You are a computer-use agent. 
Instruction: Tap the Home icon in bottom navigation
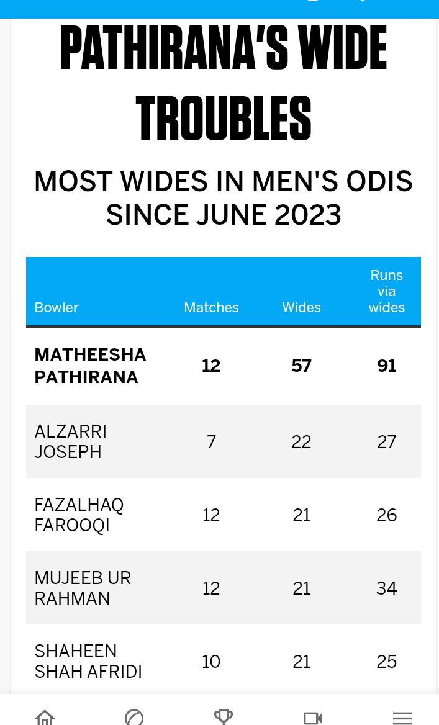click(x=45, y=717)
